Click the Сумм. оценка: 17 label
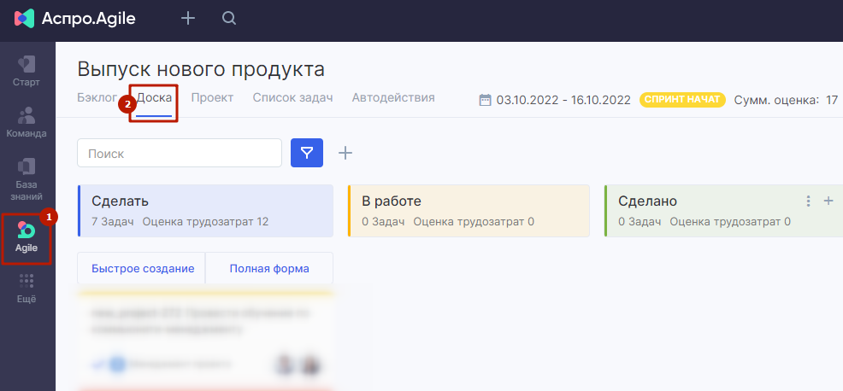The height and width of the screenshot is (391, 843). tap(786, 100)
